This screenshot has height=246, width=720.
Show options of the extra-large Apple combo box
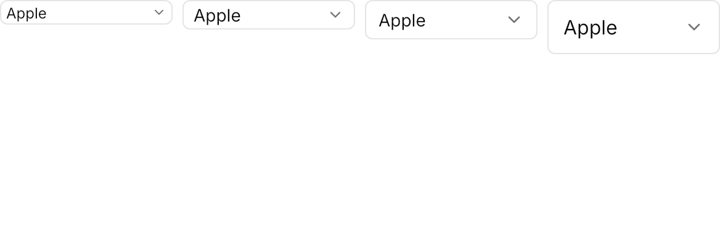coord(634,27)
